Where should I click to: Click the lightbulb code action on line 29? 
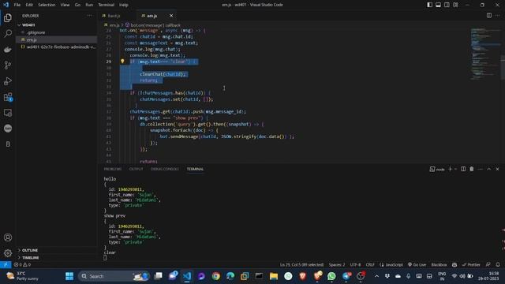click(x=122, y=62)
